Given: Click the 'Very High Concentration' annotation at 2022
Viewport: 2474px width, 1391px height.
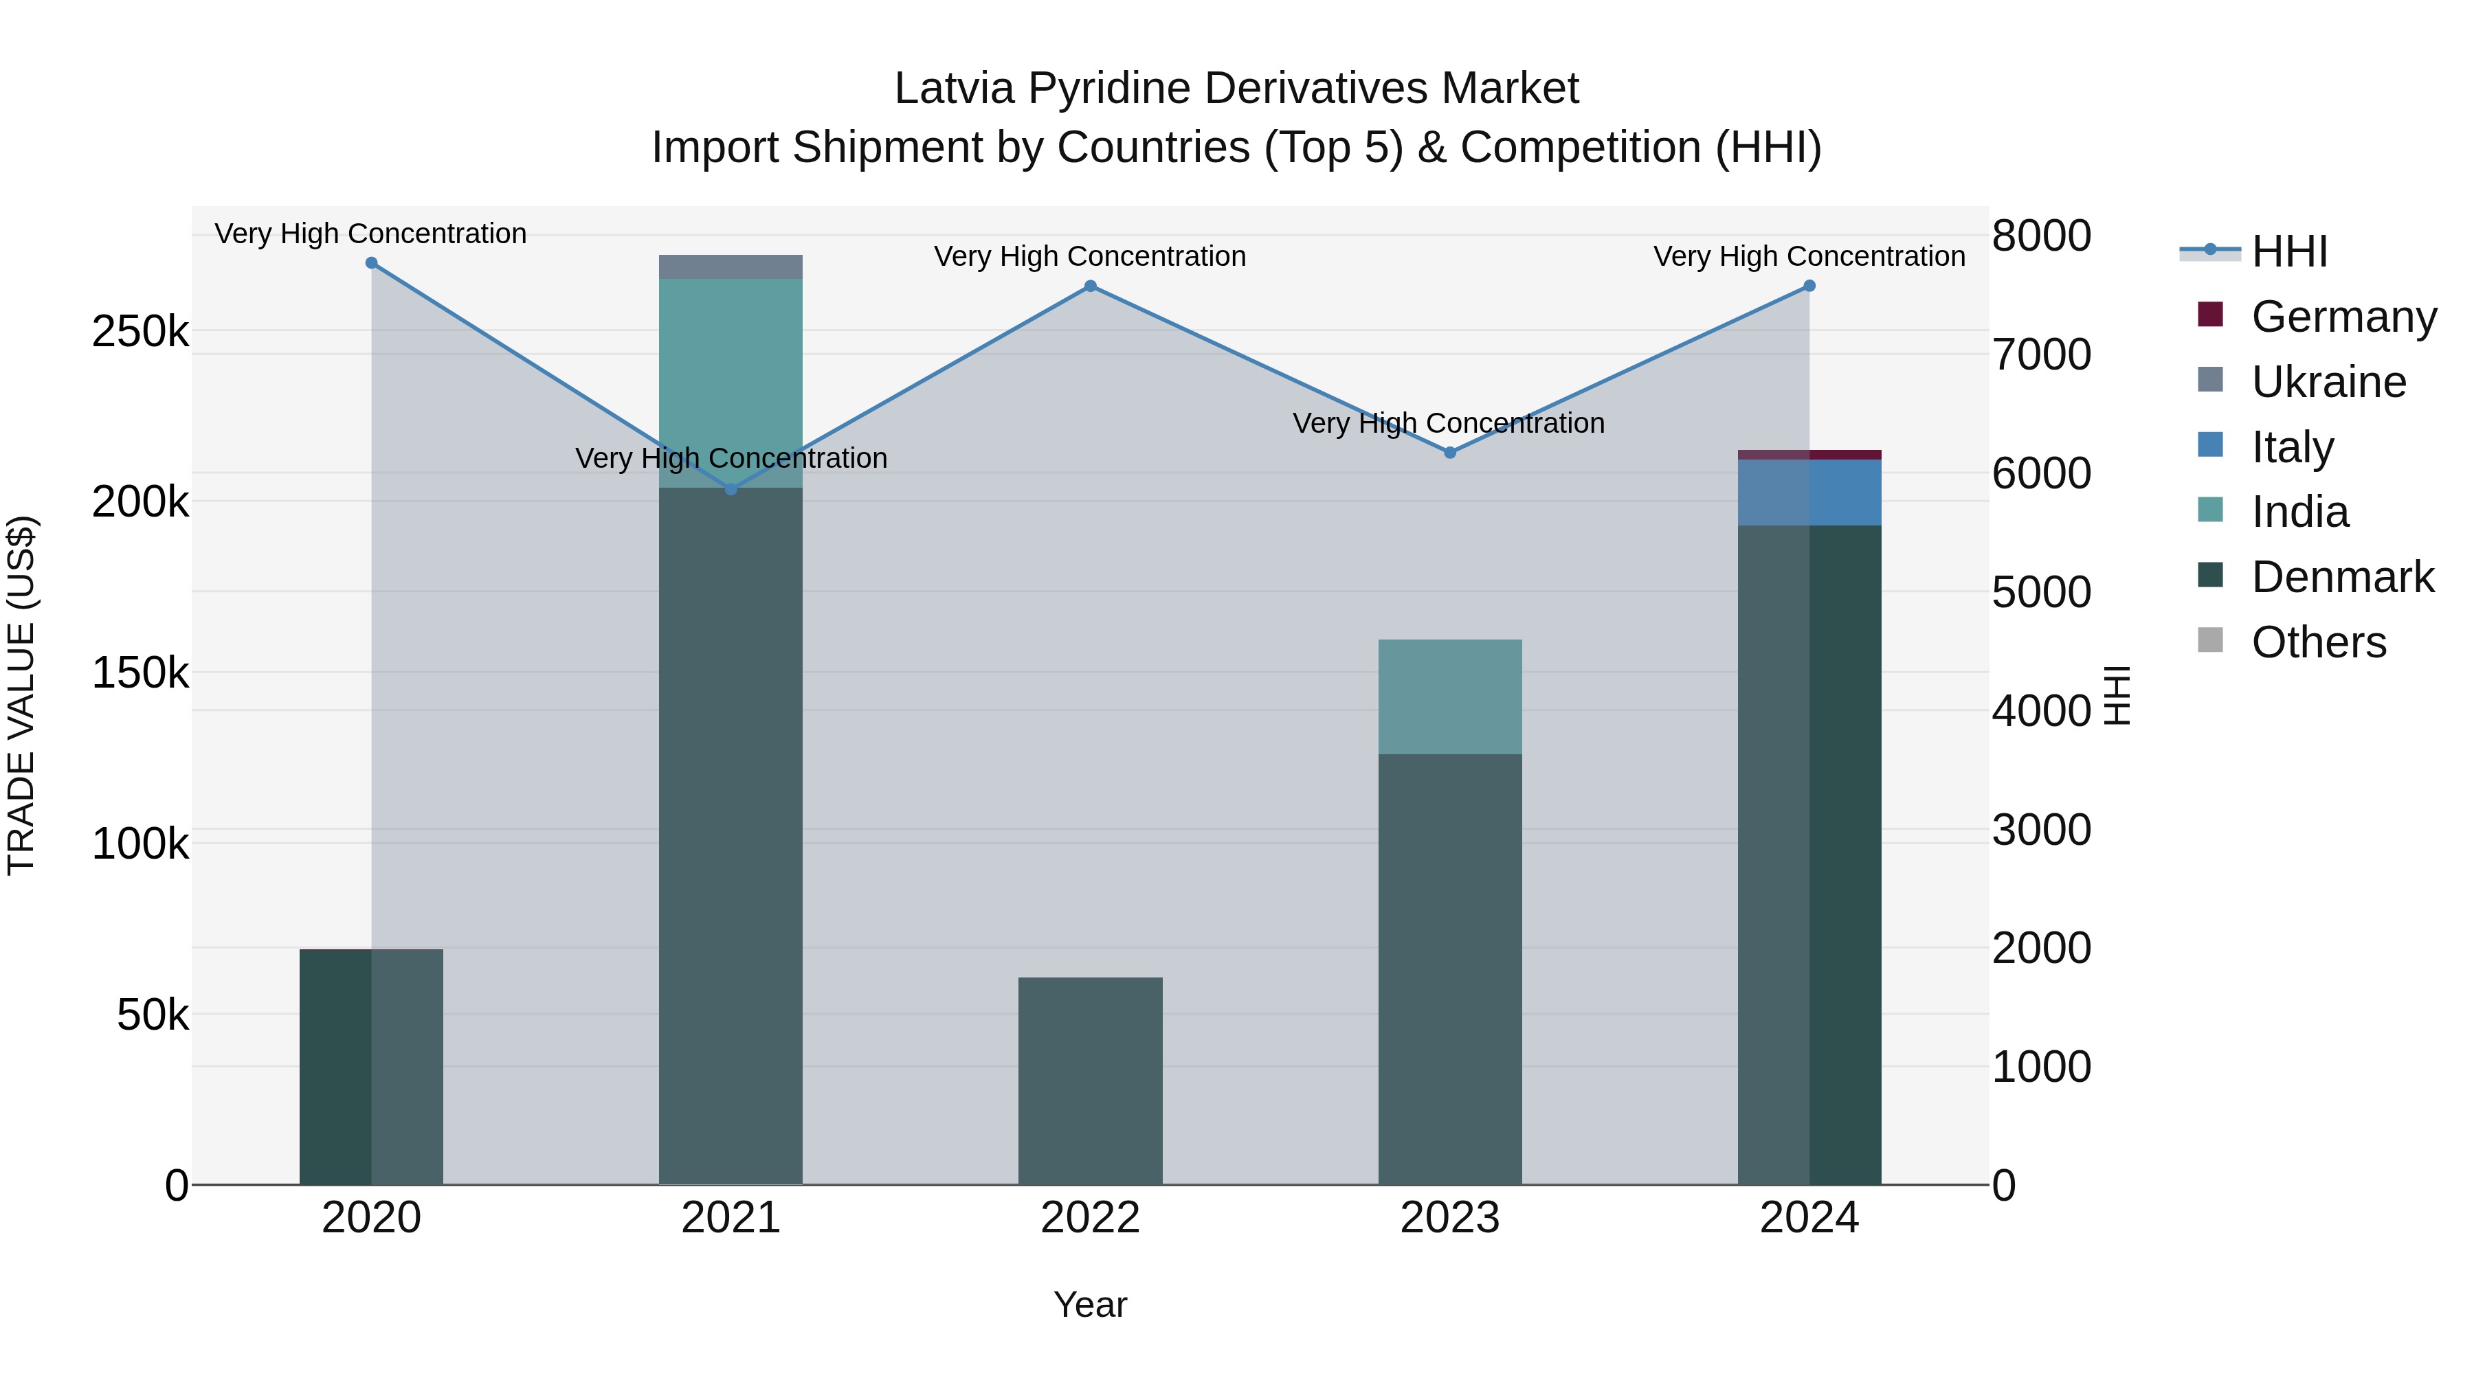Looking at the screenshot, I should point(1090,258).
